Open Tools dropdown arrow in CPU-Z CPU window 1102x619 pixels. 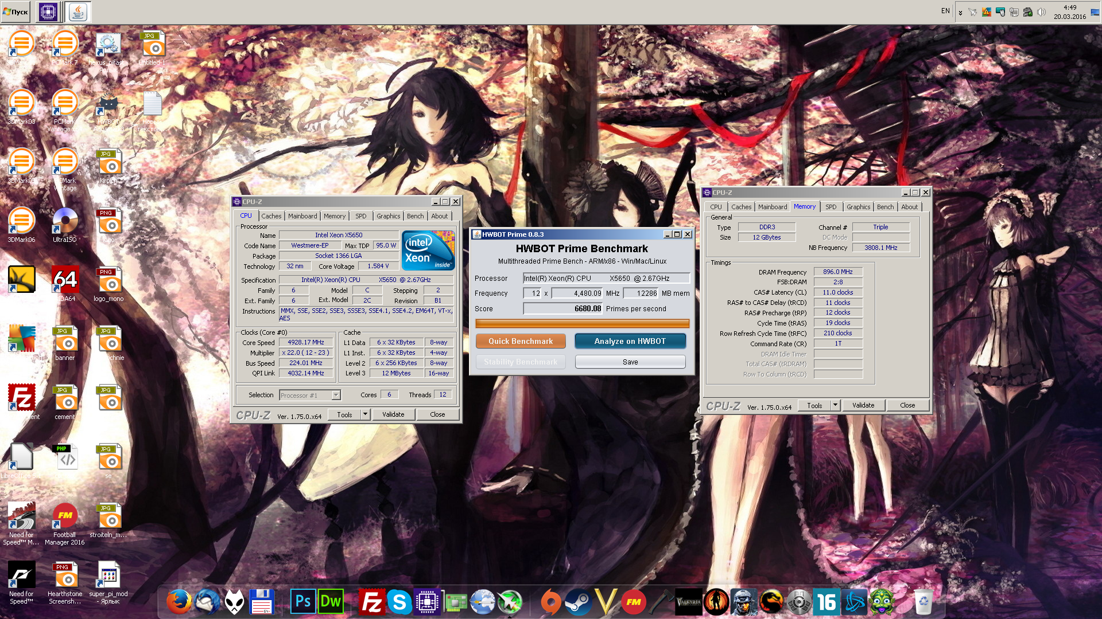tap(365, 414)
